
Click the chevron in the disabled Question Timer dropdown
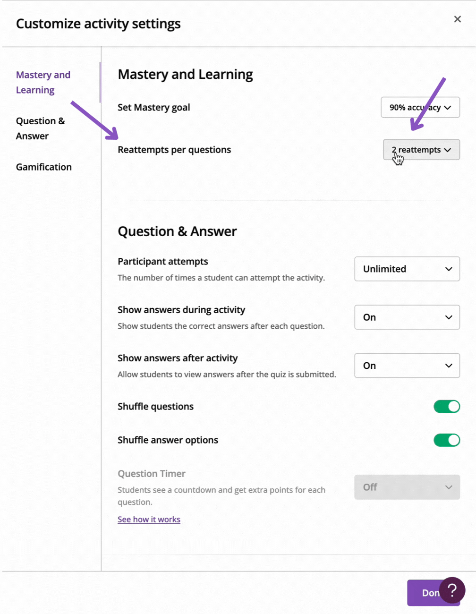[449, 487]
